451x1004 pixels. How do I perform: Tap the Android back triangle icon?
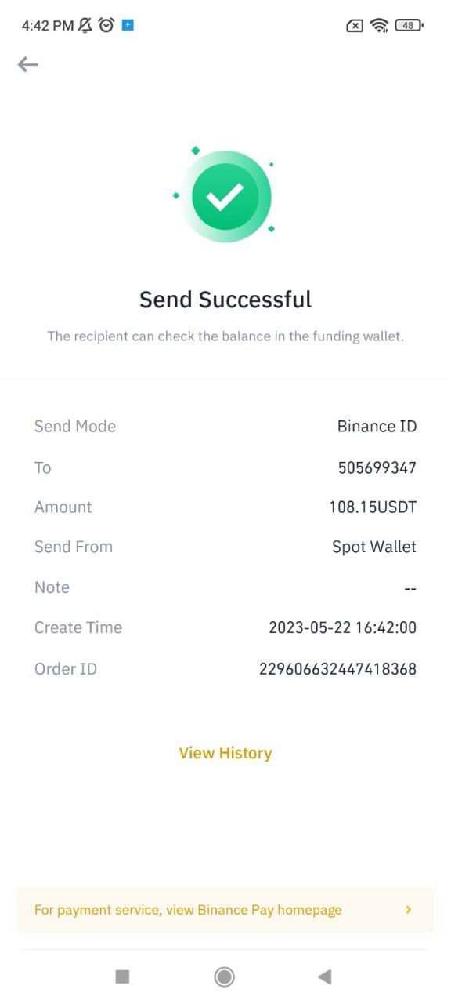click(324, 977)
